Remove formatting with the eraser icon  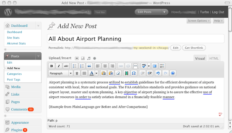[118, 73]
